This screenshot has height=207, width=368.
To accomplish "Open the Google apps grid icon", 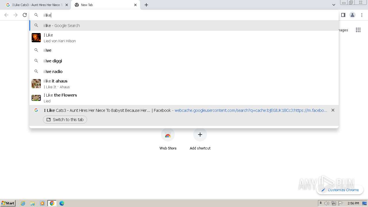I will (358, 30).
